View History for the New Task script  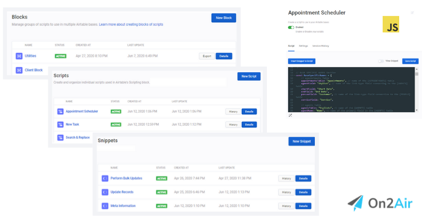pyautogui.click(x=233, y=125)
